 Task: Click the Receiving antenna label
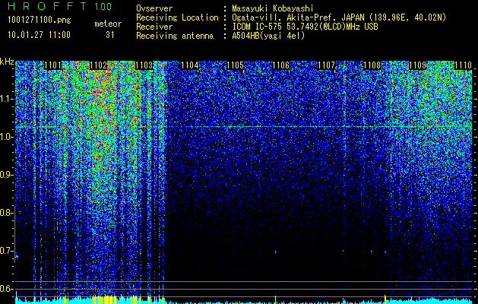(x=175, y=36)
